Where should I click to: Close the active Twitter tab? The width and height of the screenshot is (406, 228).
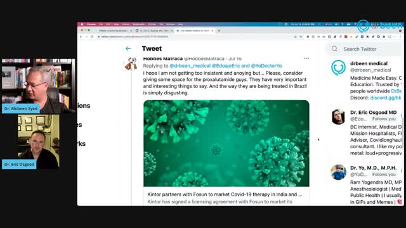213,31
